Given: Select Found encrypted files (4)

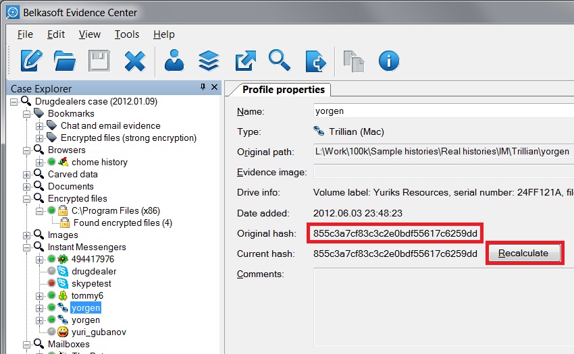Looking at the screenshot, I should click(x=123, y=223).
